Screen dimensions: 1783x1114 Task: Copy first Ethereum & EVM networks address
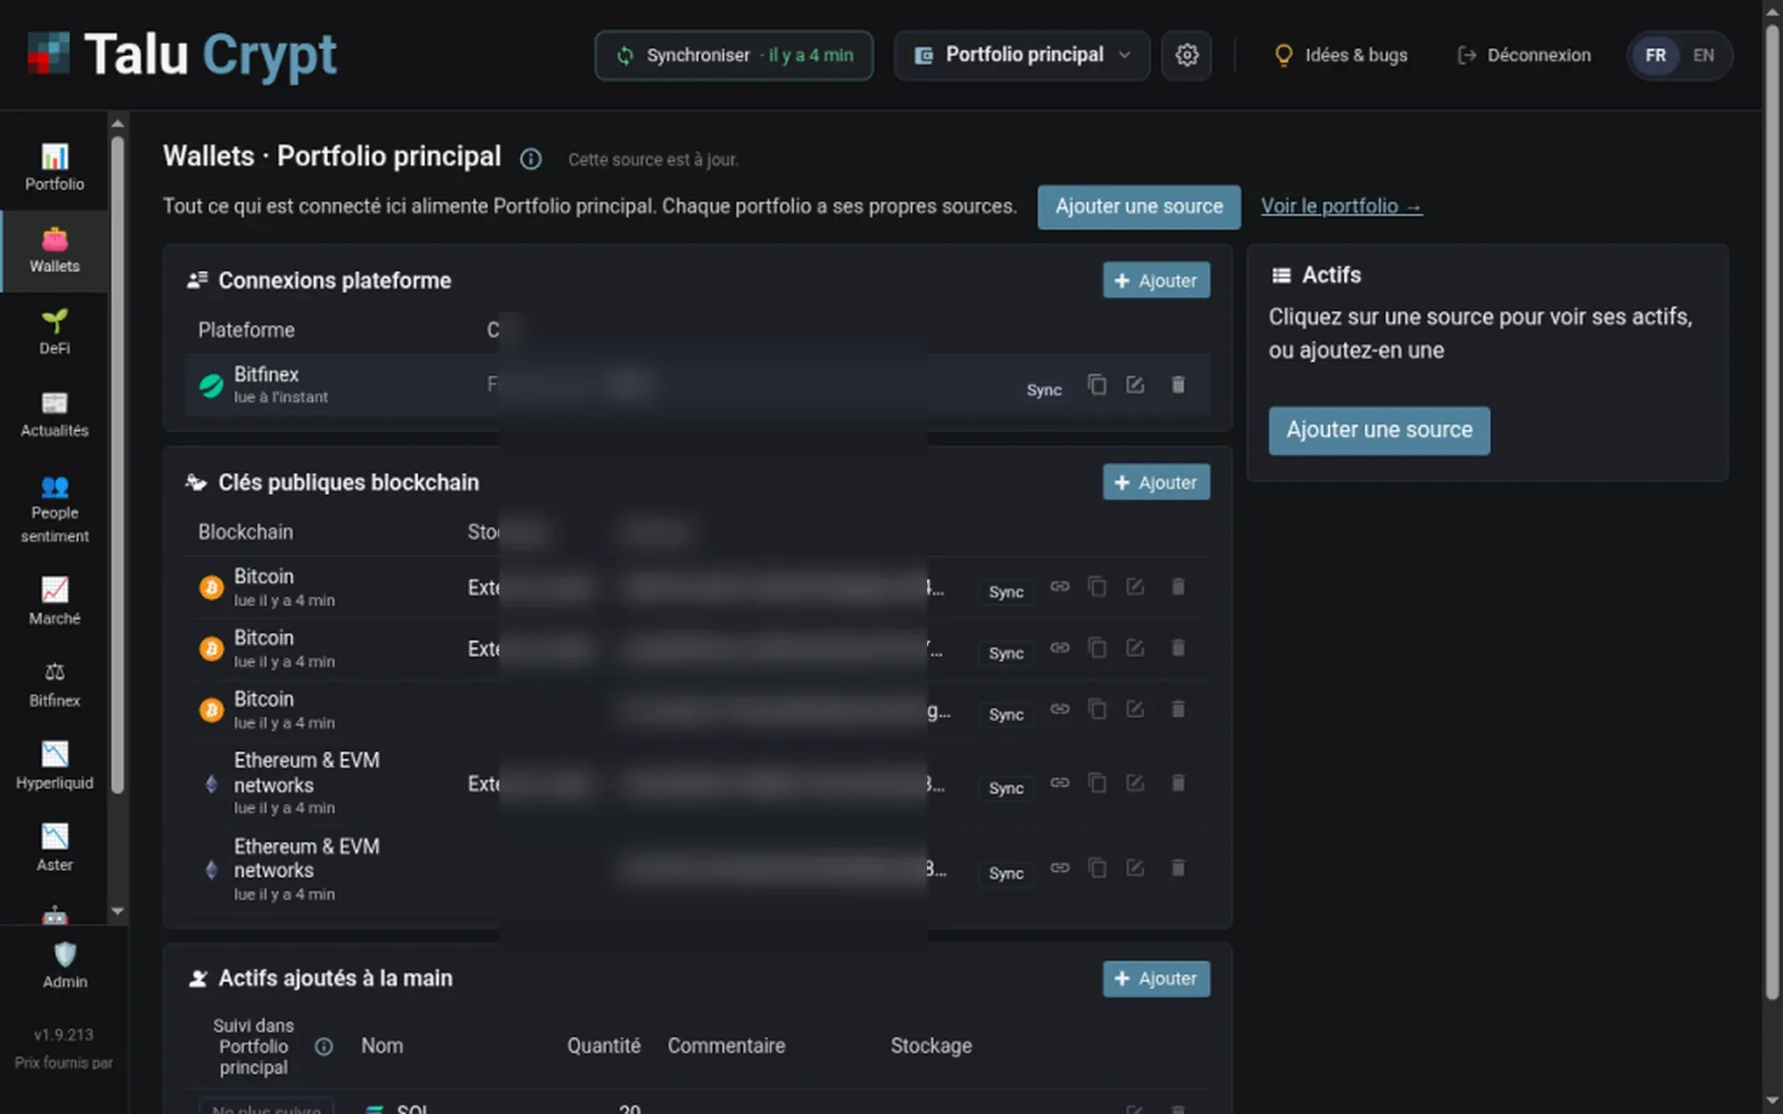pos(1097,782)
